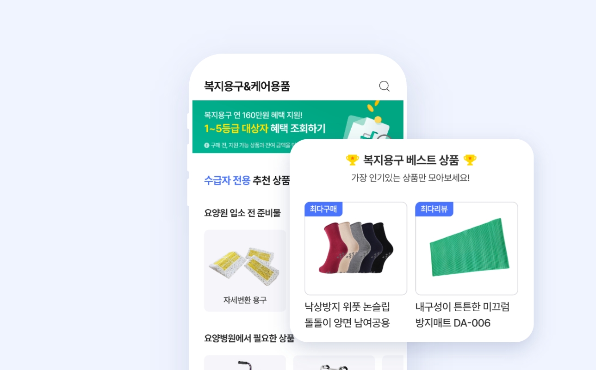Tap the right trophy icon beside 베스트 상품
596x370 pixels.
(x=470, y=160)
